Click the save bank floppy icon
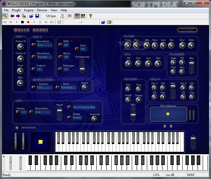 (37, 16)
